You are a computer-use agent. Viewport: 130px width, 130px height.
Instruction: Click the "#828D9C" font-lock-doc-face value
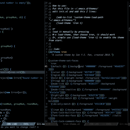point(105,116)
